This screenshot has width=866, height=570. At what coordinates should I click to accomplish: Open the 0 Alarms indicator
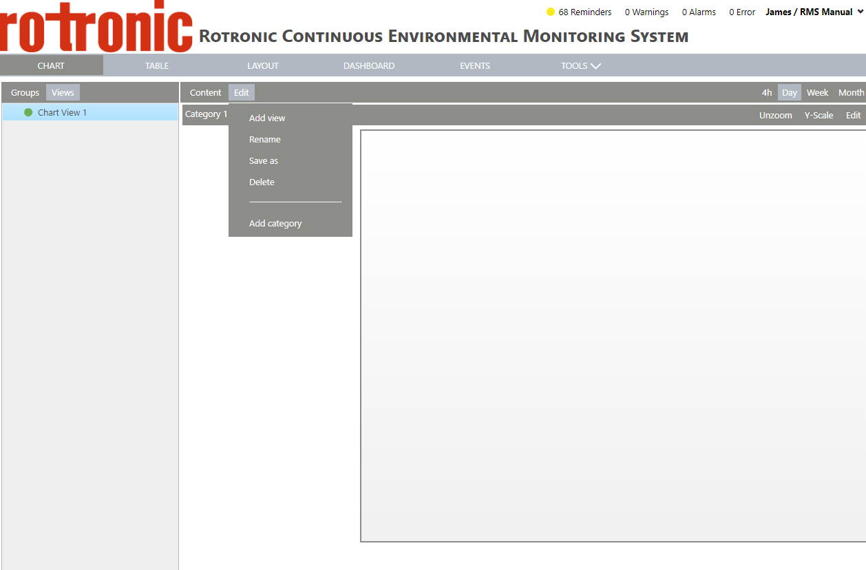point(699,12)
